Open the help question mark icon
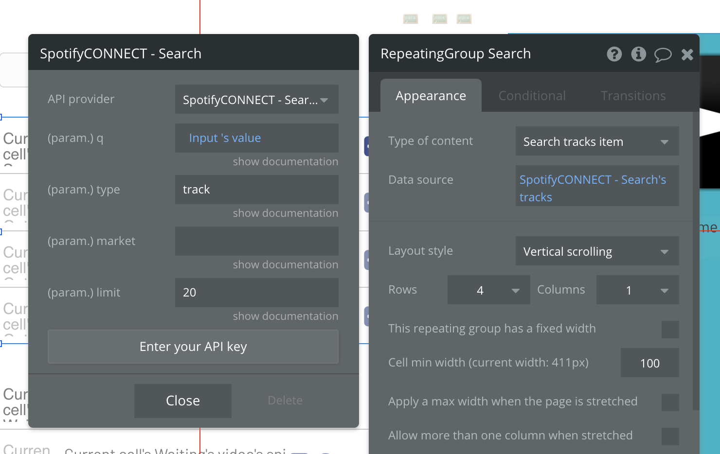This screenshot has height=454, width=720. [614, 54]
